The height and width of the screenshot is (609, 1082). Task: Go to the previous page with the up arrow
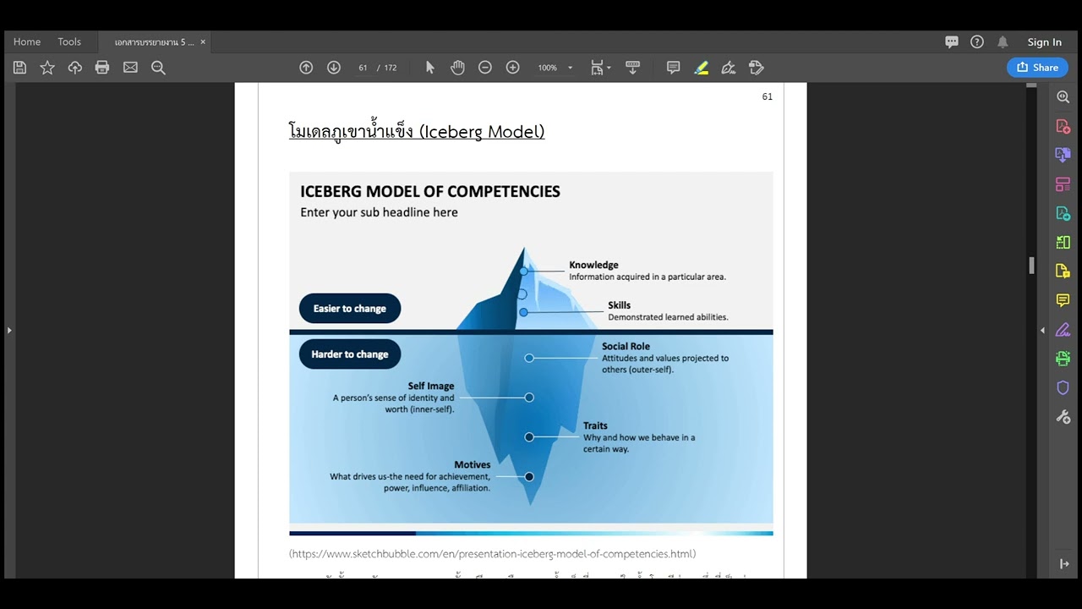point(306,68)
